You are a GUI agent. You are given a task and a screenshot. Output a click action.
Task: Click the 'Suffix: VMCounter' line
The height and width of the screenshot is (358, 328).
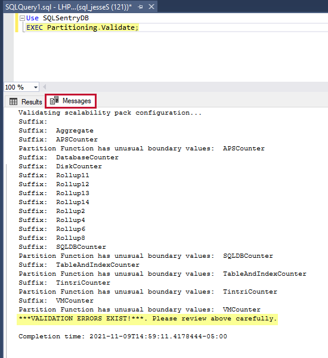click(56, 301)
